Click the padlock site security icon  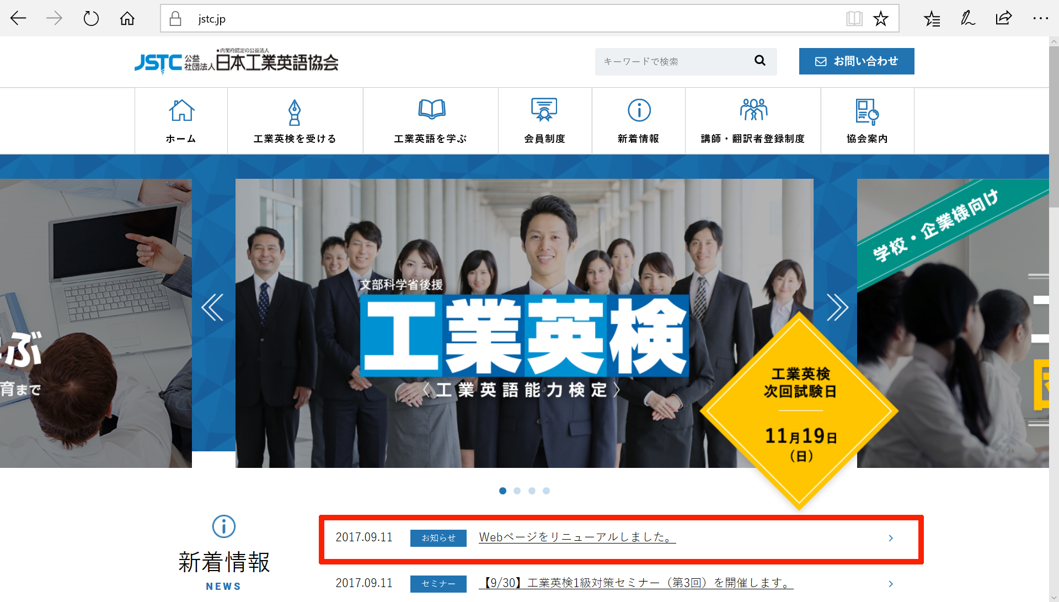(x=175, y=19)
